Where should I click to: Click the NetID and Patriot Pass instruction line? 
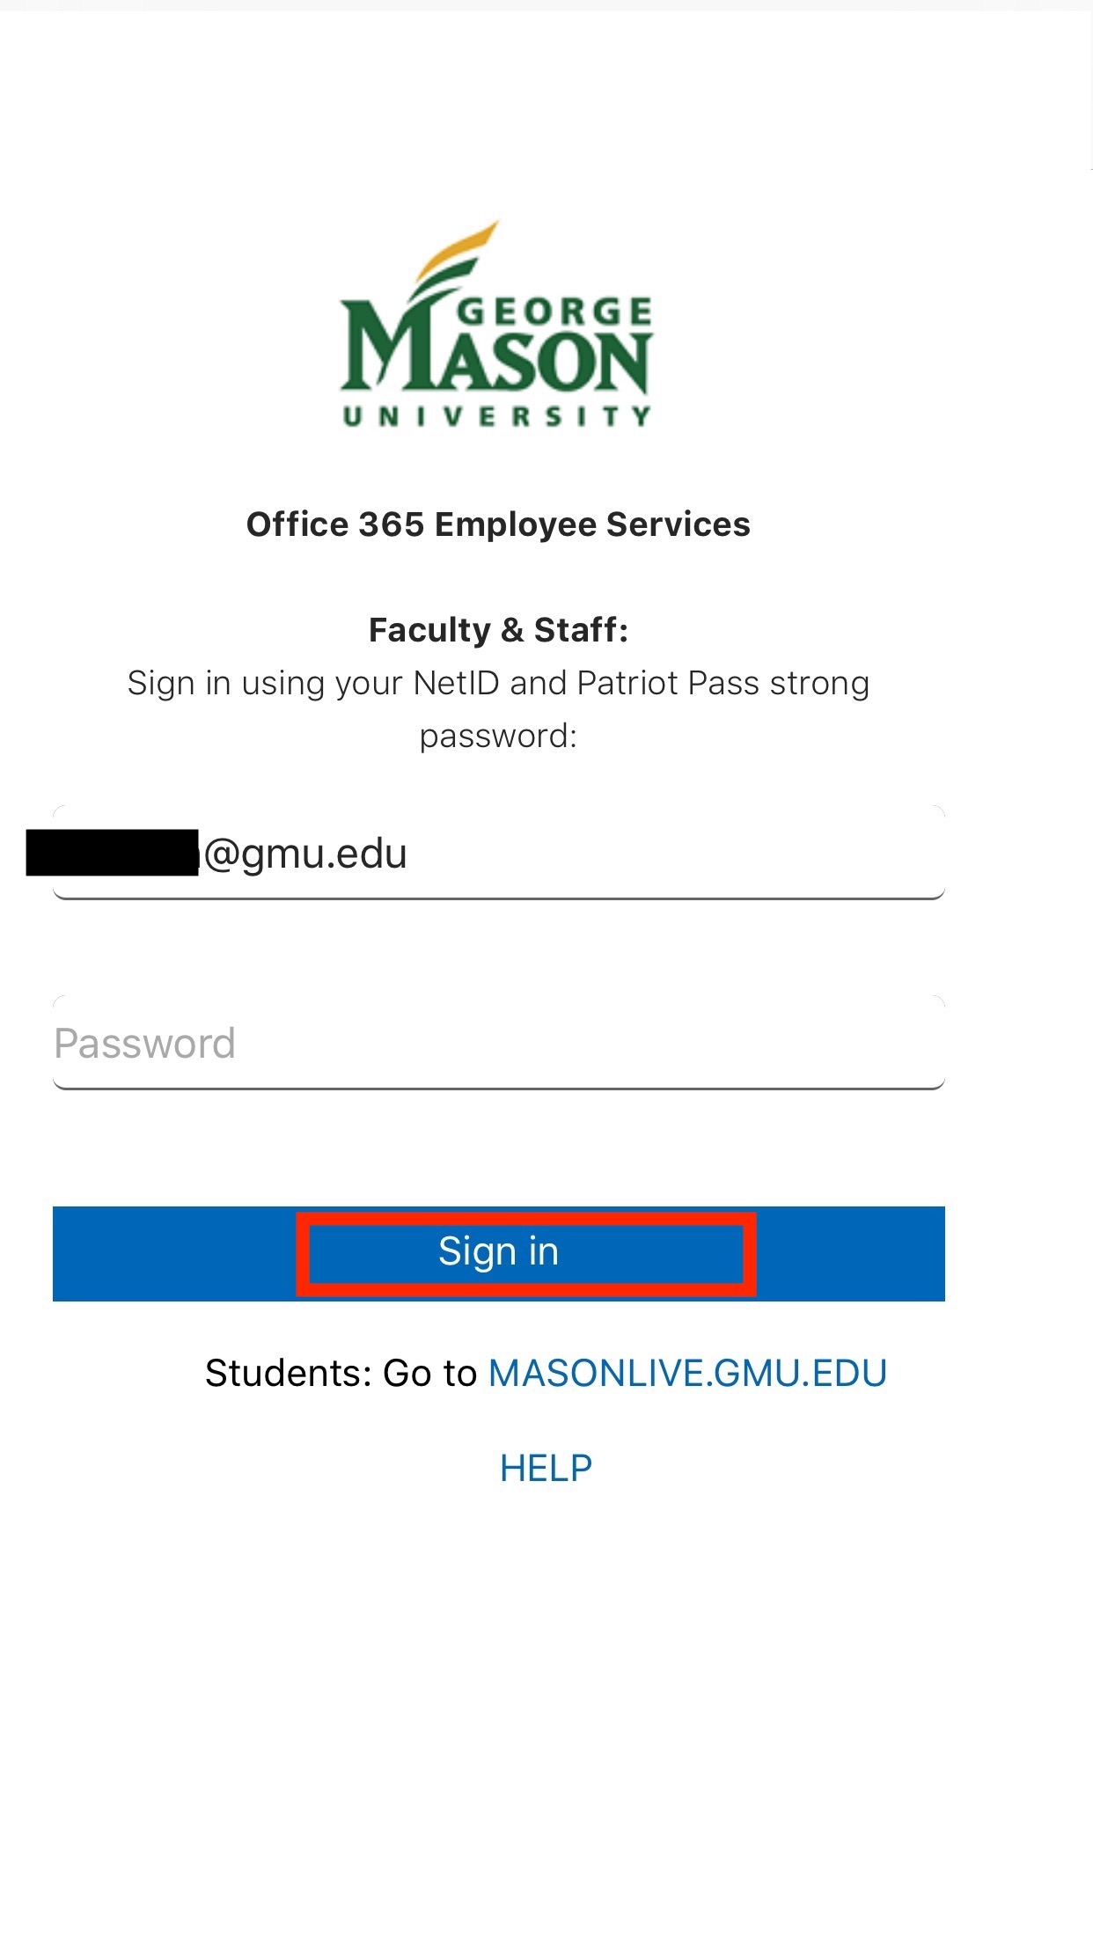(x=498, y=683)
